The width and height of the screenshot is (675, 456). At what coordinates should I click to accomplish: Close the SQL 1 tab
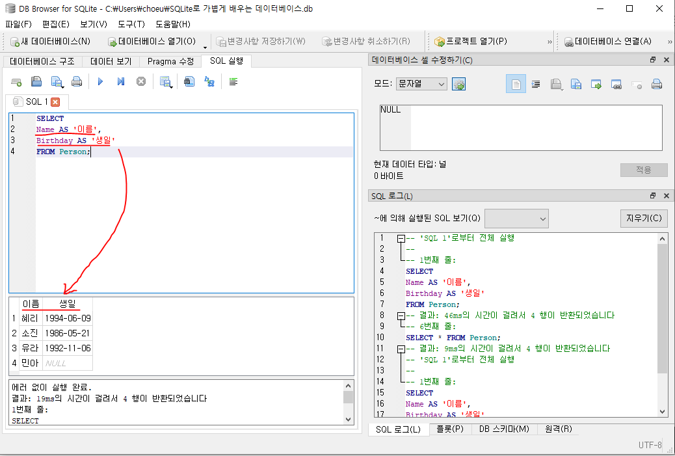click(55, 102)
